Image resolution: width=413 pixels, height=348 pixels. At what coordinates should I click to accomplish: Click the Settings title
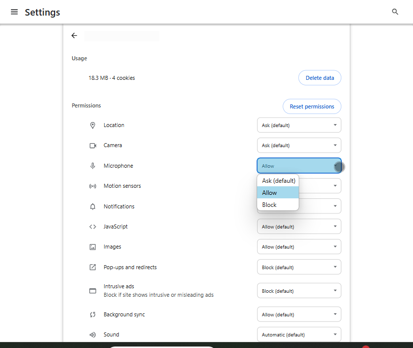click(x=42, y=12)
